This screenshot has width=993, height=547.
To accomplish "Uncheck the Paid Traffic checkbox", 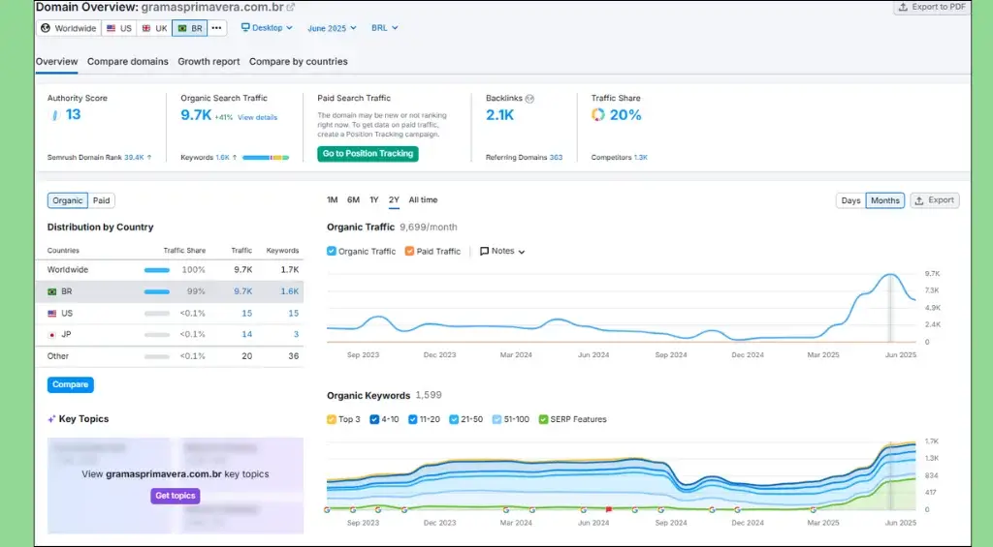I will (x=409, y=251).
